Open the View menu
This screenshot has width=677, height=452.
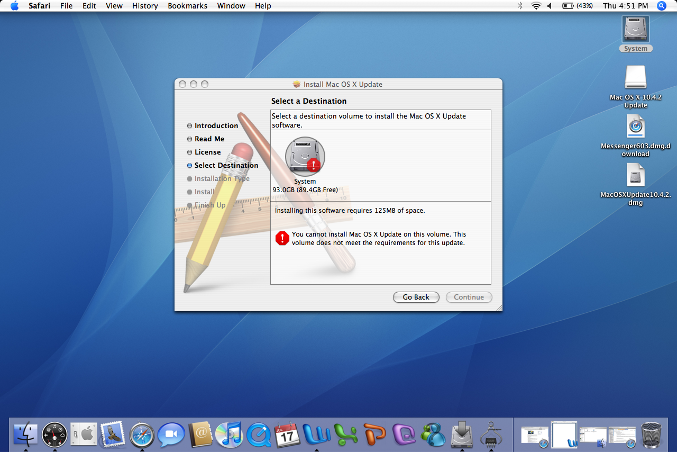(114, 6)
